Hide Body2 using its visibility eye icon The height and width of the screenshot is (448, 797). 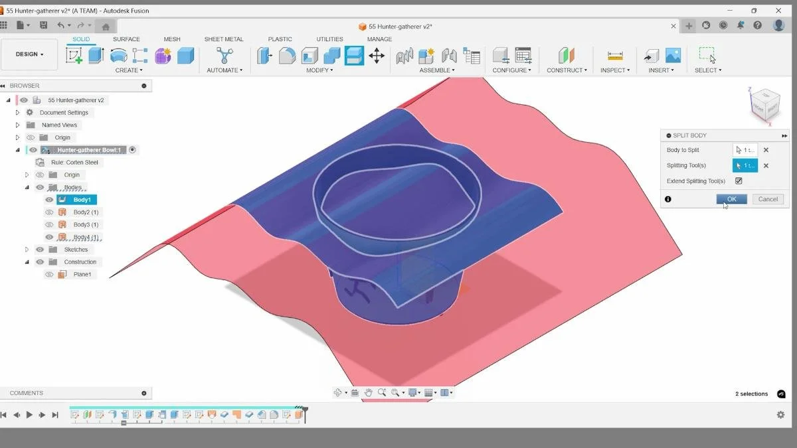pos(49,212)
